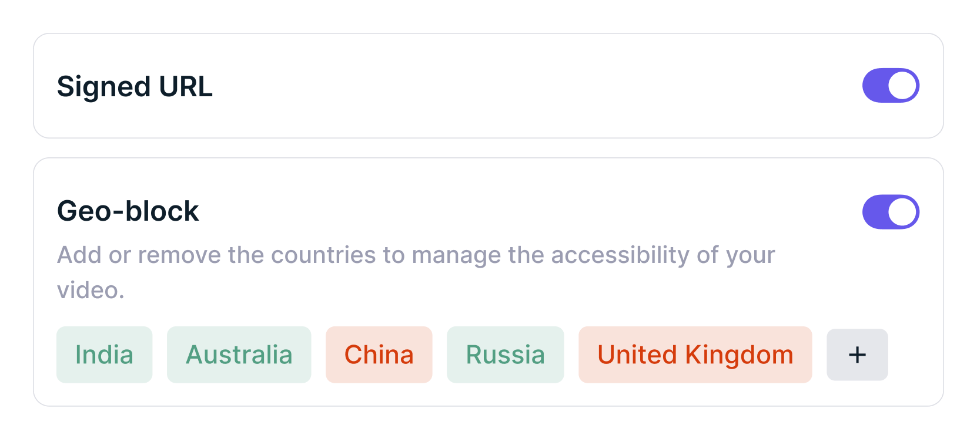The height and width of the screenshot is (432, 977).
Task: Disable the Signed URL toggle
Action: point(891,86)
